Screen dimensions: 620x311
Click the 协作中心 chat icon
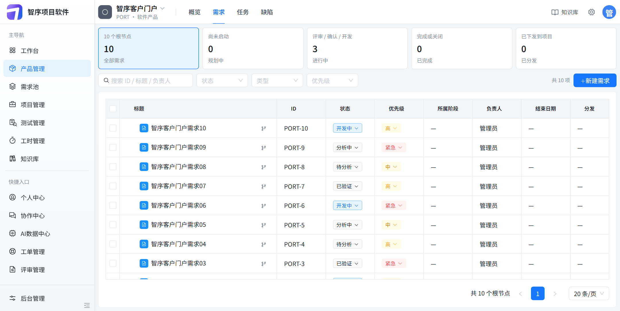(x=12, y=215)
